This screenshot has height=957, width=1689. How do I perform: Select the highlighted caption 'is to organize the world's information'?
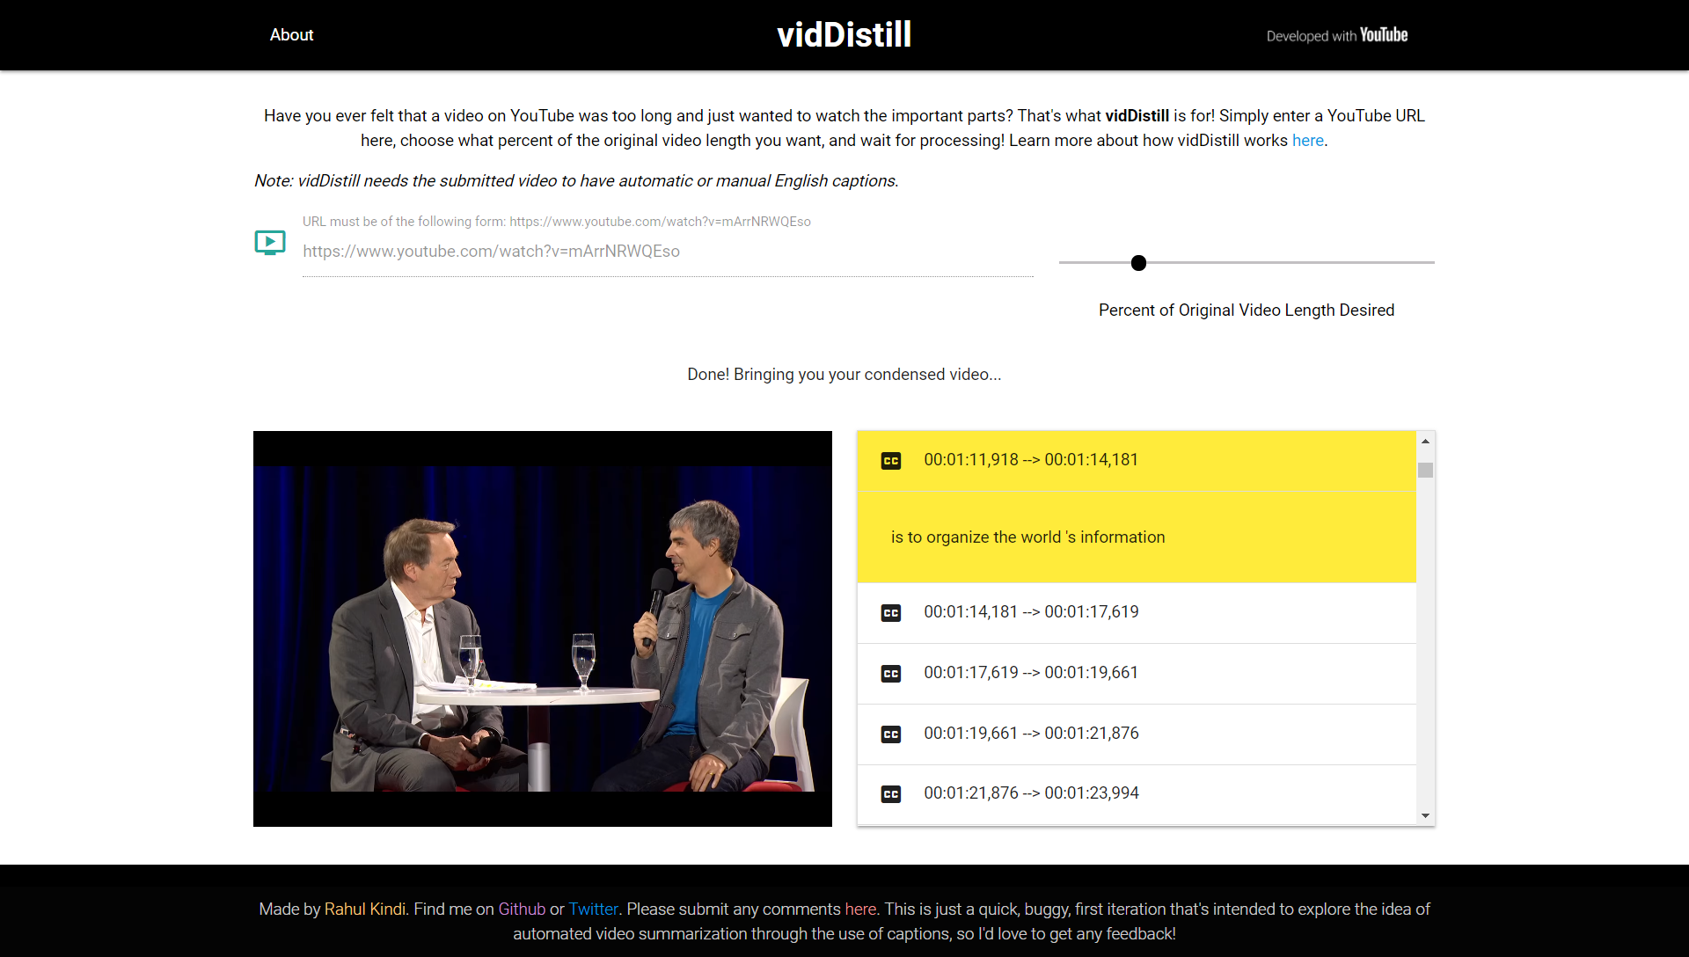pyautogui.click(x=1135, y=537)
